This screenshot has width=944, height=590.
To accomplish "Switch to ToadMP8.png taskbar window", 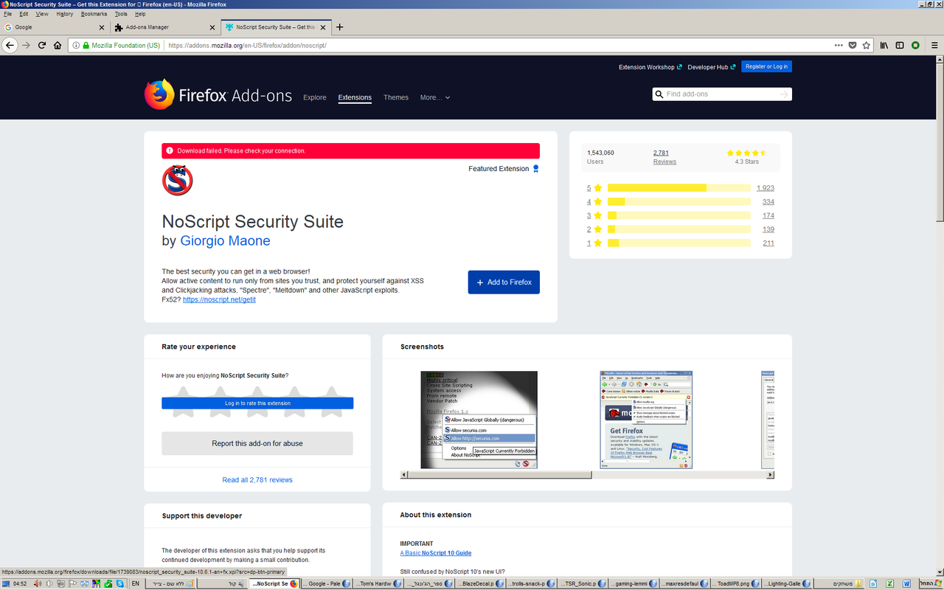I will (x=737, y=583).
